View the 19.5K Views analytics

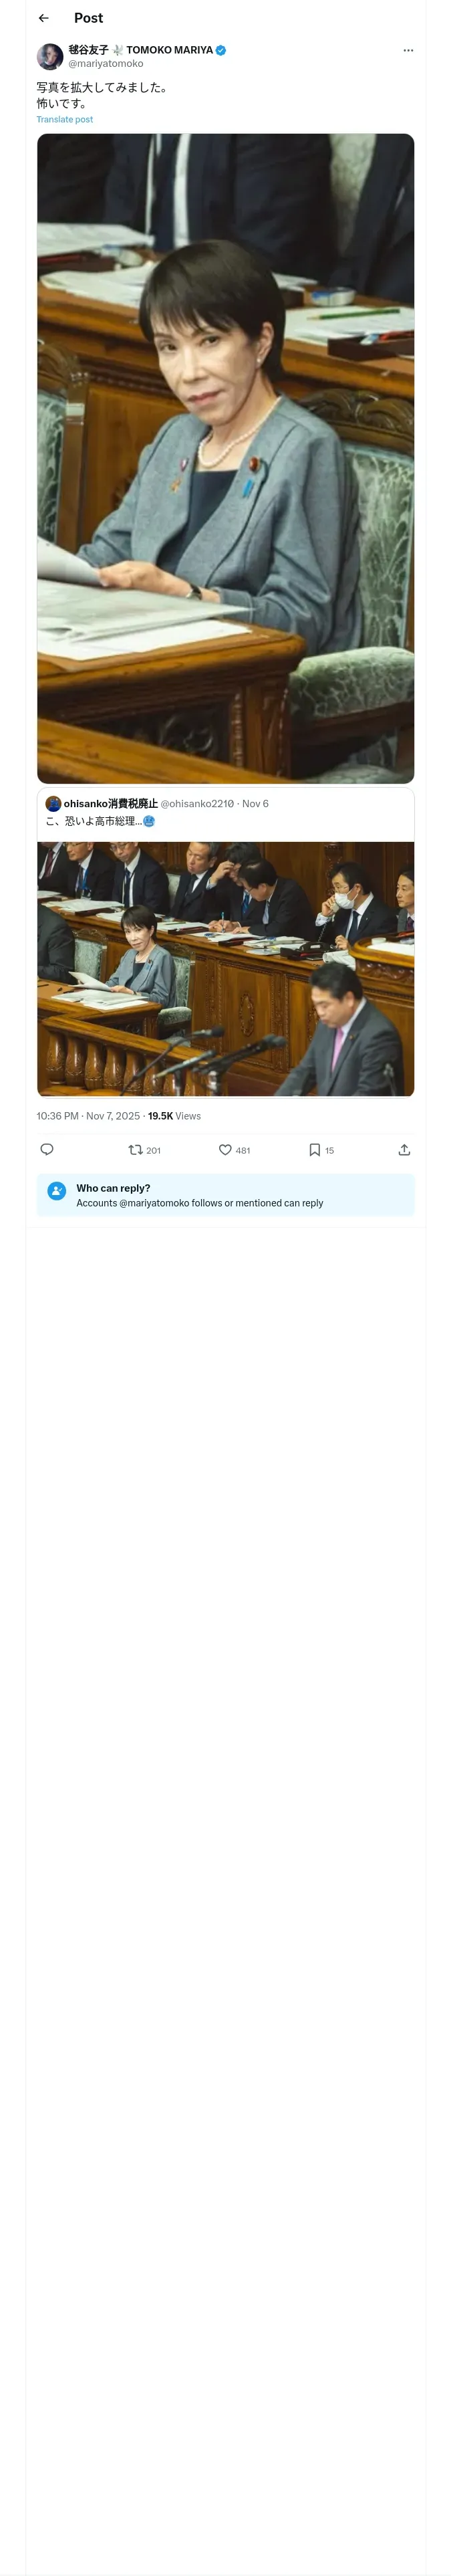(x=174, y=1116)
